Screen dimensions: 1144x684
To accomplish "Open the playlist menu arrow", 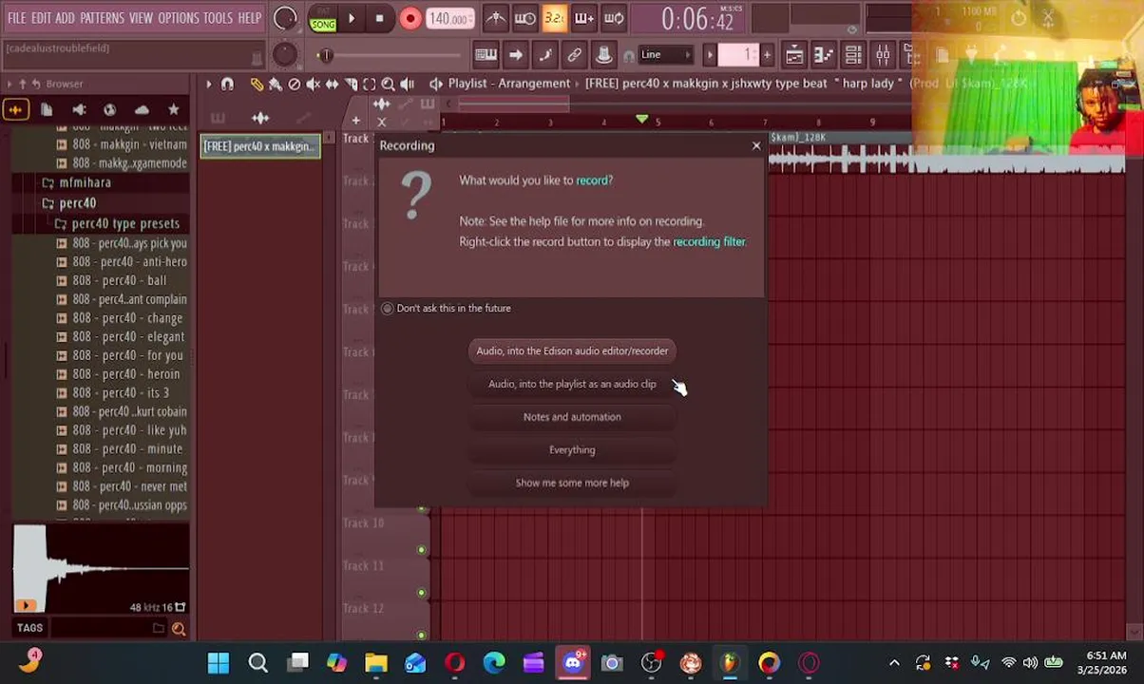I will coord(208,85).
